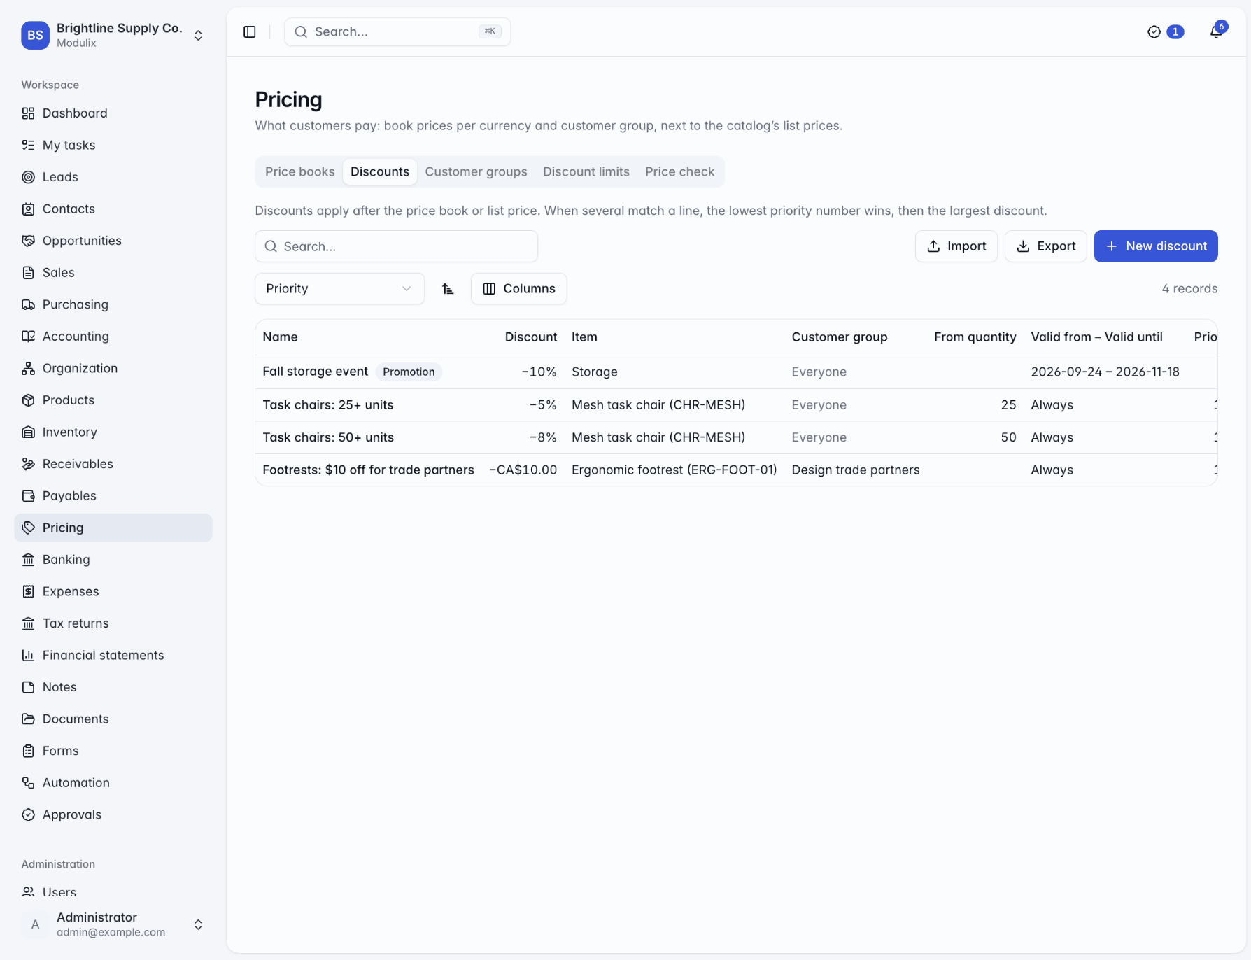Go to Accounting
This screenshot has height=960, width=1251.
[113, 336]
